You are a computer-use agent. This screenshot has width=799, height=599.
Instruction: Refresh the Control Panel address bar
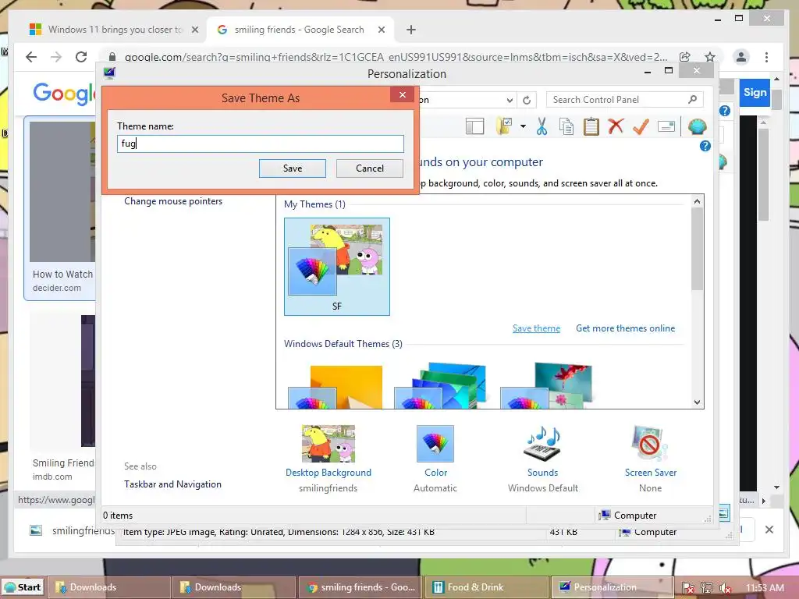tap(527, 100)
